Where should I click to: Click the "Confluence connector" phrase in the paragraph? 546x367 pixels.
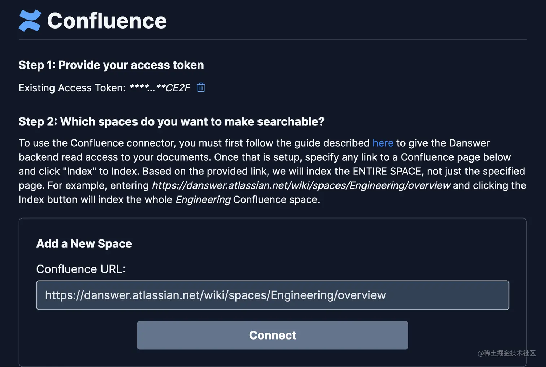click(122, 143)
